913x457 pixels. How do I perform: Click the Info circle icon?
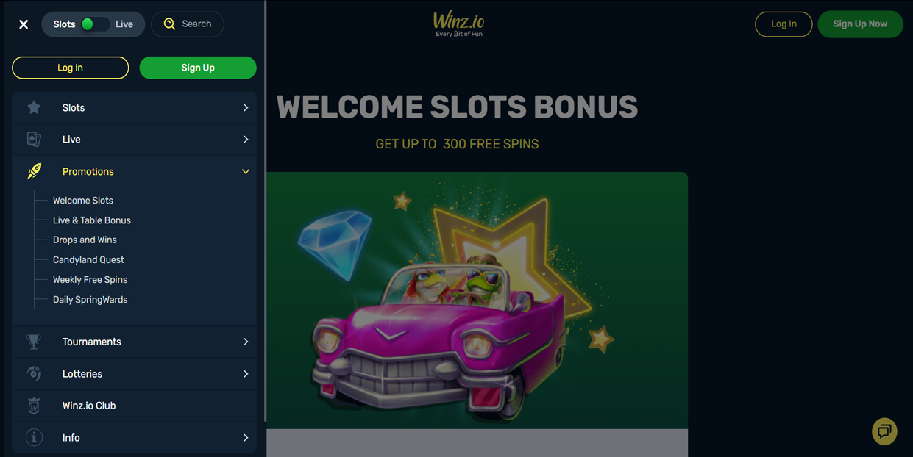(34, 437)
